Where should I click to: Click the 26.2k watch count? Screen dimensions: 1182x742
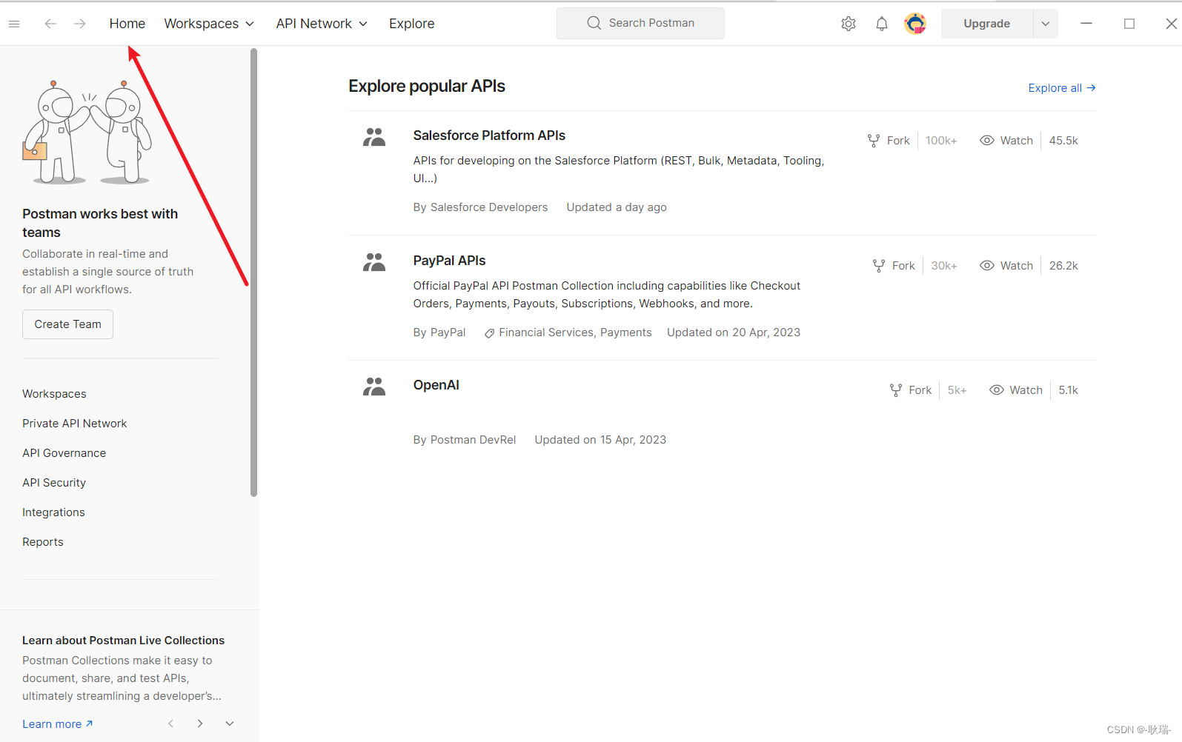click(x=1063, y=266)
